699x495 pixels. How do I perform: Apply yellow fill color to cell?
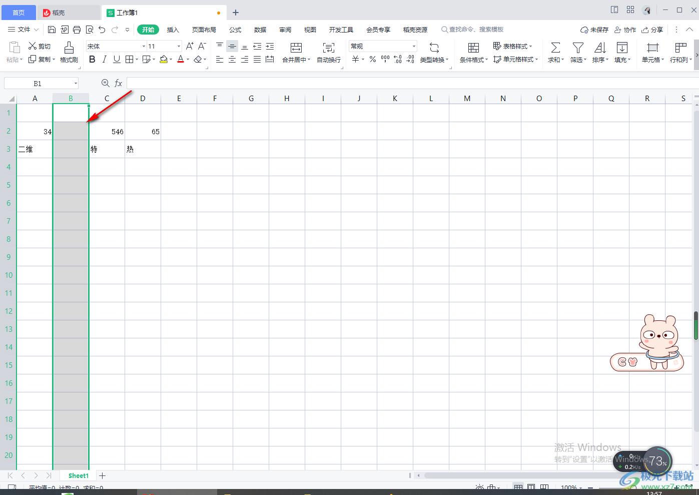164,59
